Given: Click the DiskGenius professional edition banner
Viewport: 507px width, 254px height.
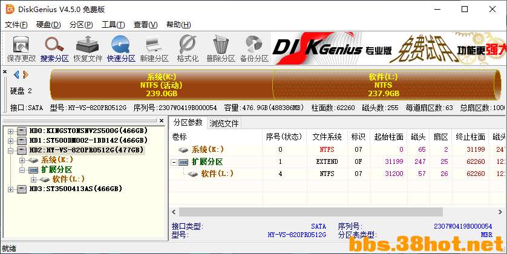Looking at the screenshot, I should (388, 48).
